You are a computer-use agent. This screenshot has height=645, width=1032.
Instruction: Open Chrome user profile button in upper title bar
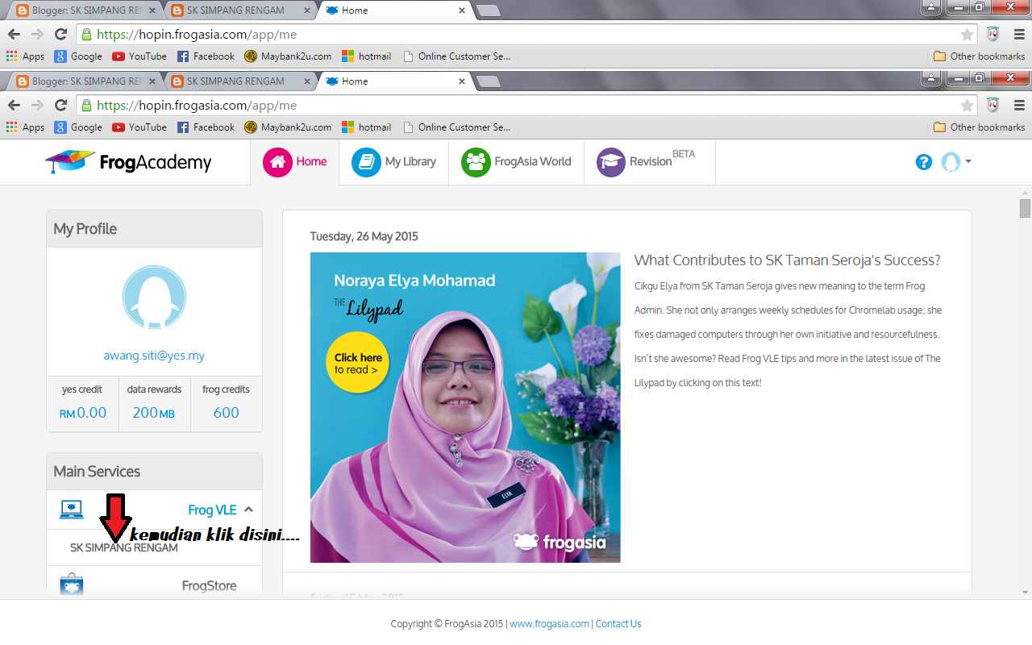(932, 7)
